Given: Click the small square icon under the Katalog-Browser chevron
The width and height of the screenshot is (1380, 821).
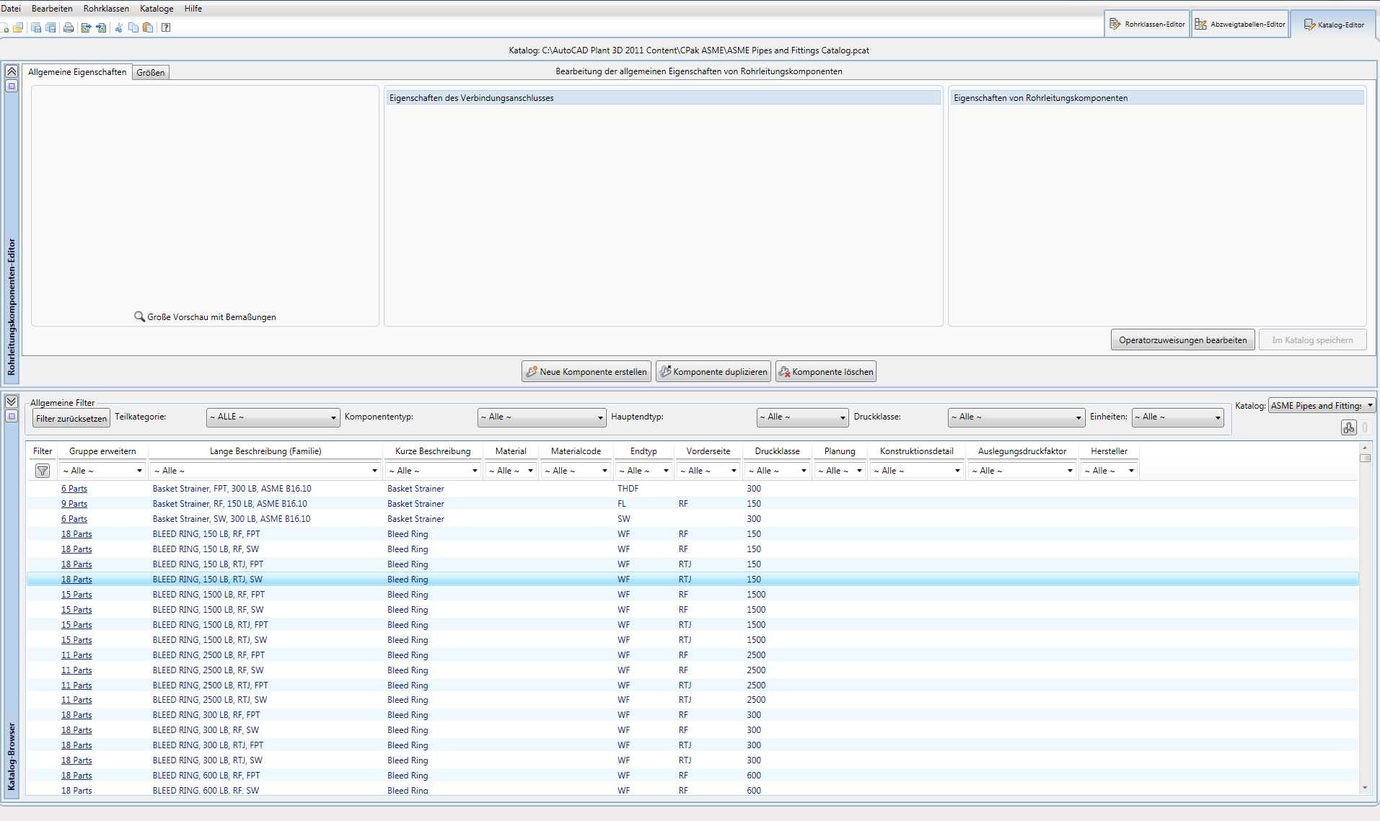Looking at the screenshot, I should 12,417.
